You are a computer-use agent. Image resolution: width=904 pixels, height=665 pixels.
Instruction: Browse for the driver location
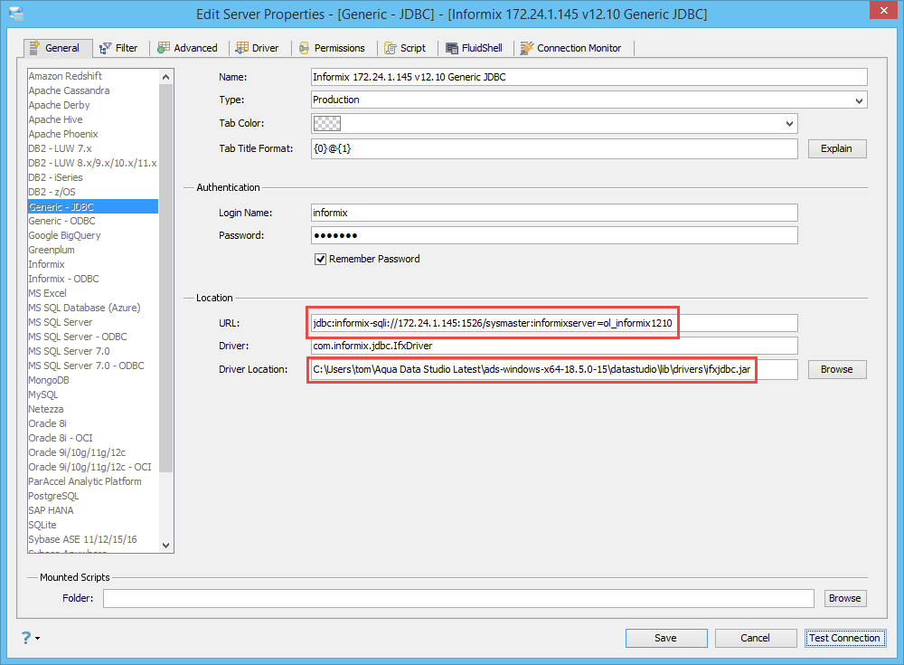pos(836,369)
